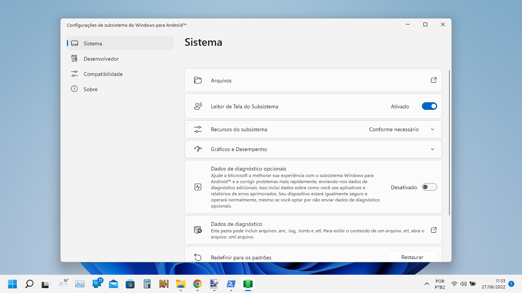
Task: Click the folder icon beside Arquivos
Action: (198, 80)
